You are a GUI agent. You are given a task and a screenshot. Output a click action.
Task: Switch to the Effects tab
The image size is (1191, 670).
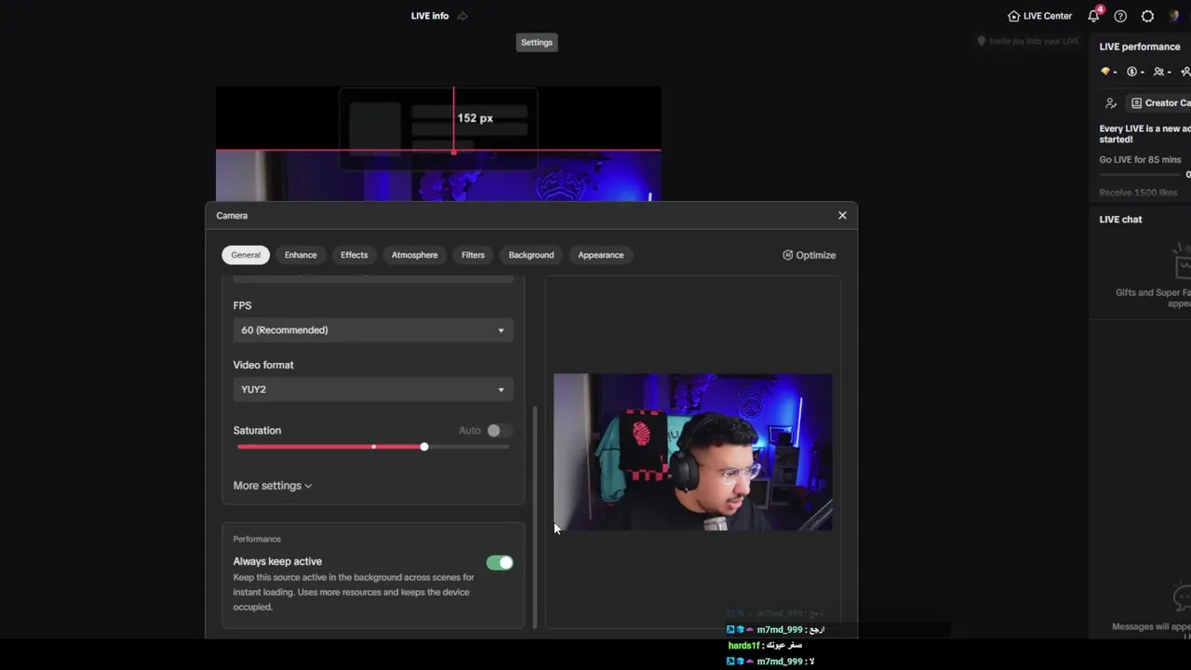point(354,255)
